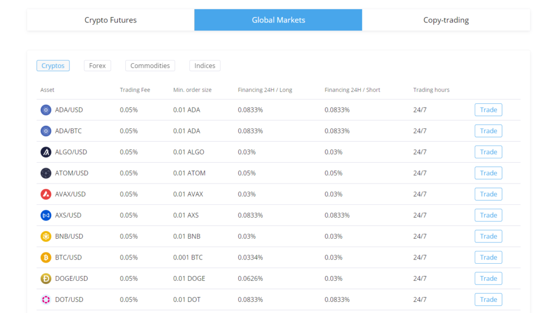Click the Asset column header
This screenshot has height=313, width=548.
[x=47, y=89]
